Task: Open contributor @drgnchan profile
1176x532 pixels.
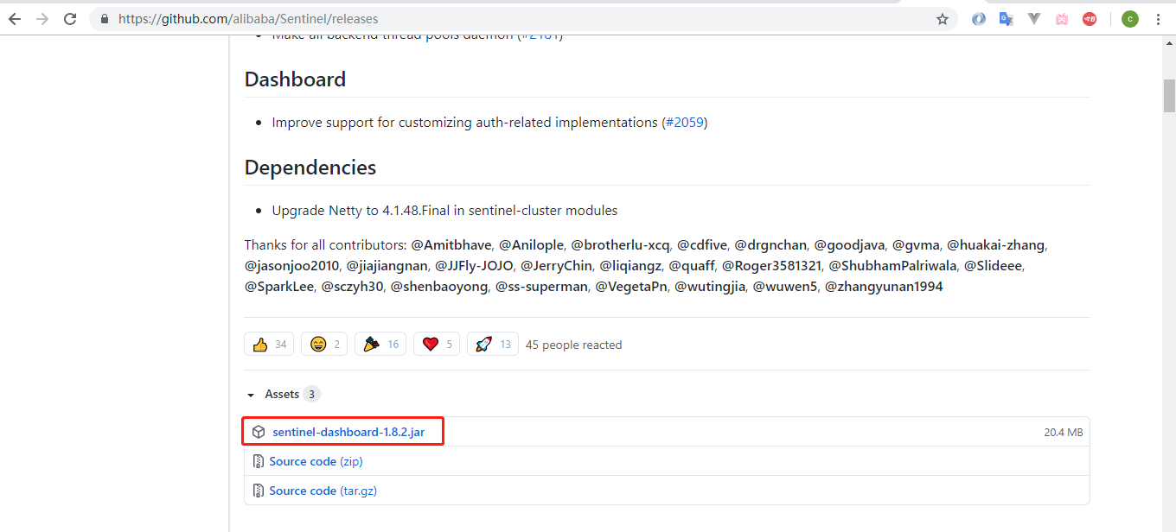Action: (770, 245)
